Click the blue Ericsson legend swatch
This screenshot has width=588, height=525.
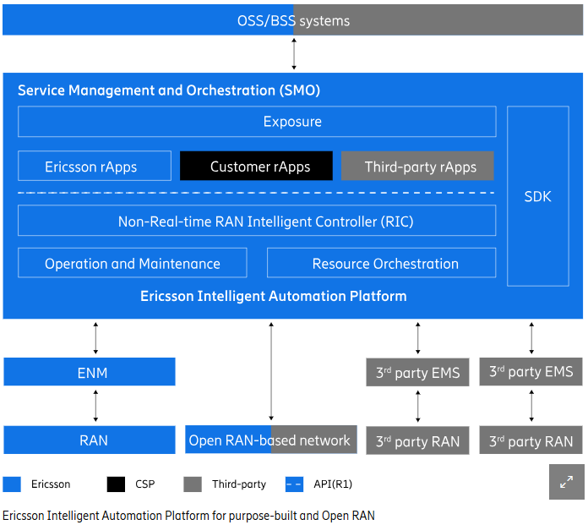pos(12,484)
